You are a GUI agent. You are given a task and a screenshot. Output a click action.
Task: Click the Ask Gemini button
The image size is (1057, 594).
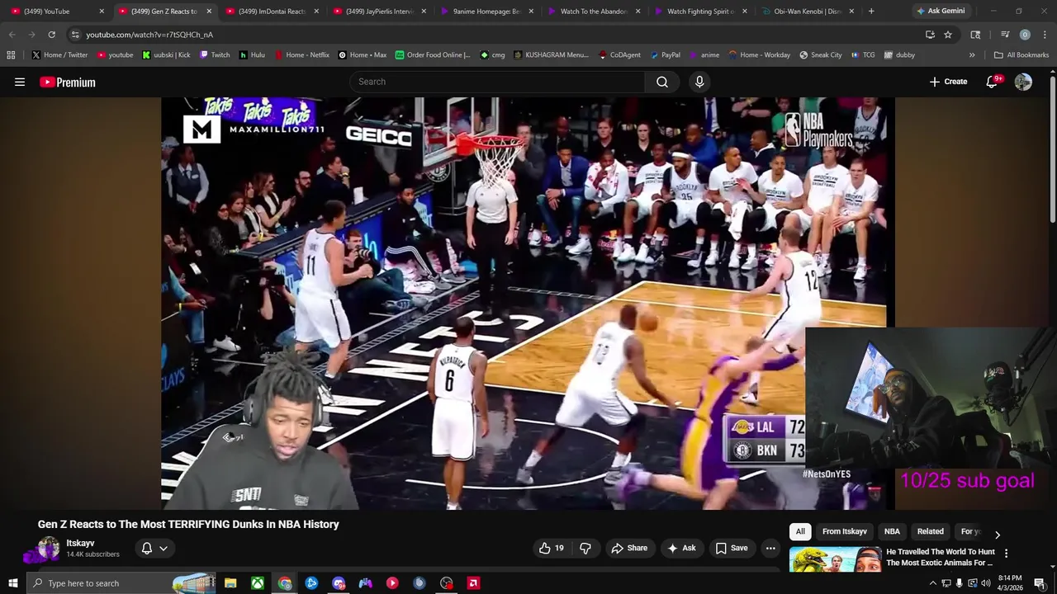tap(941, 12)
